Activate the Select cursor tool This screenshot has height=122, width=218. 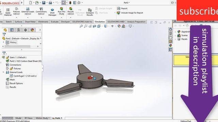click(64, 3)
